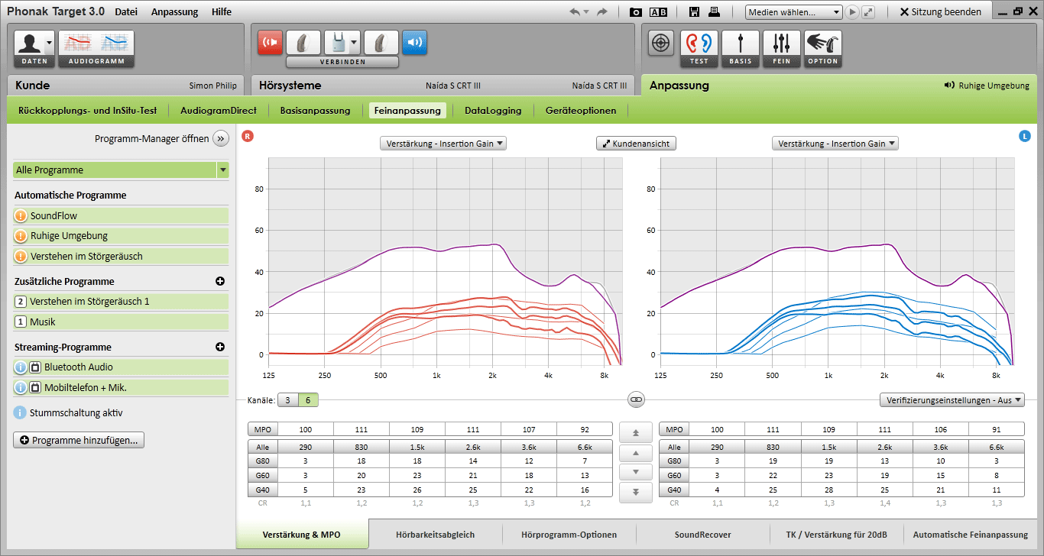Select the right hearing aid device icon
This screenshot has height=556, width=1044.
click(x=303, y=42)
